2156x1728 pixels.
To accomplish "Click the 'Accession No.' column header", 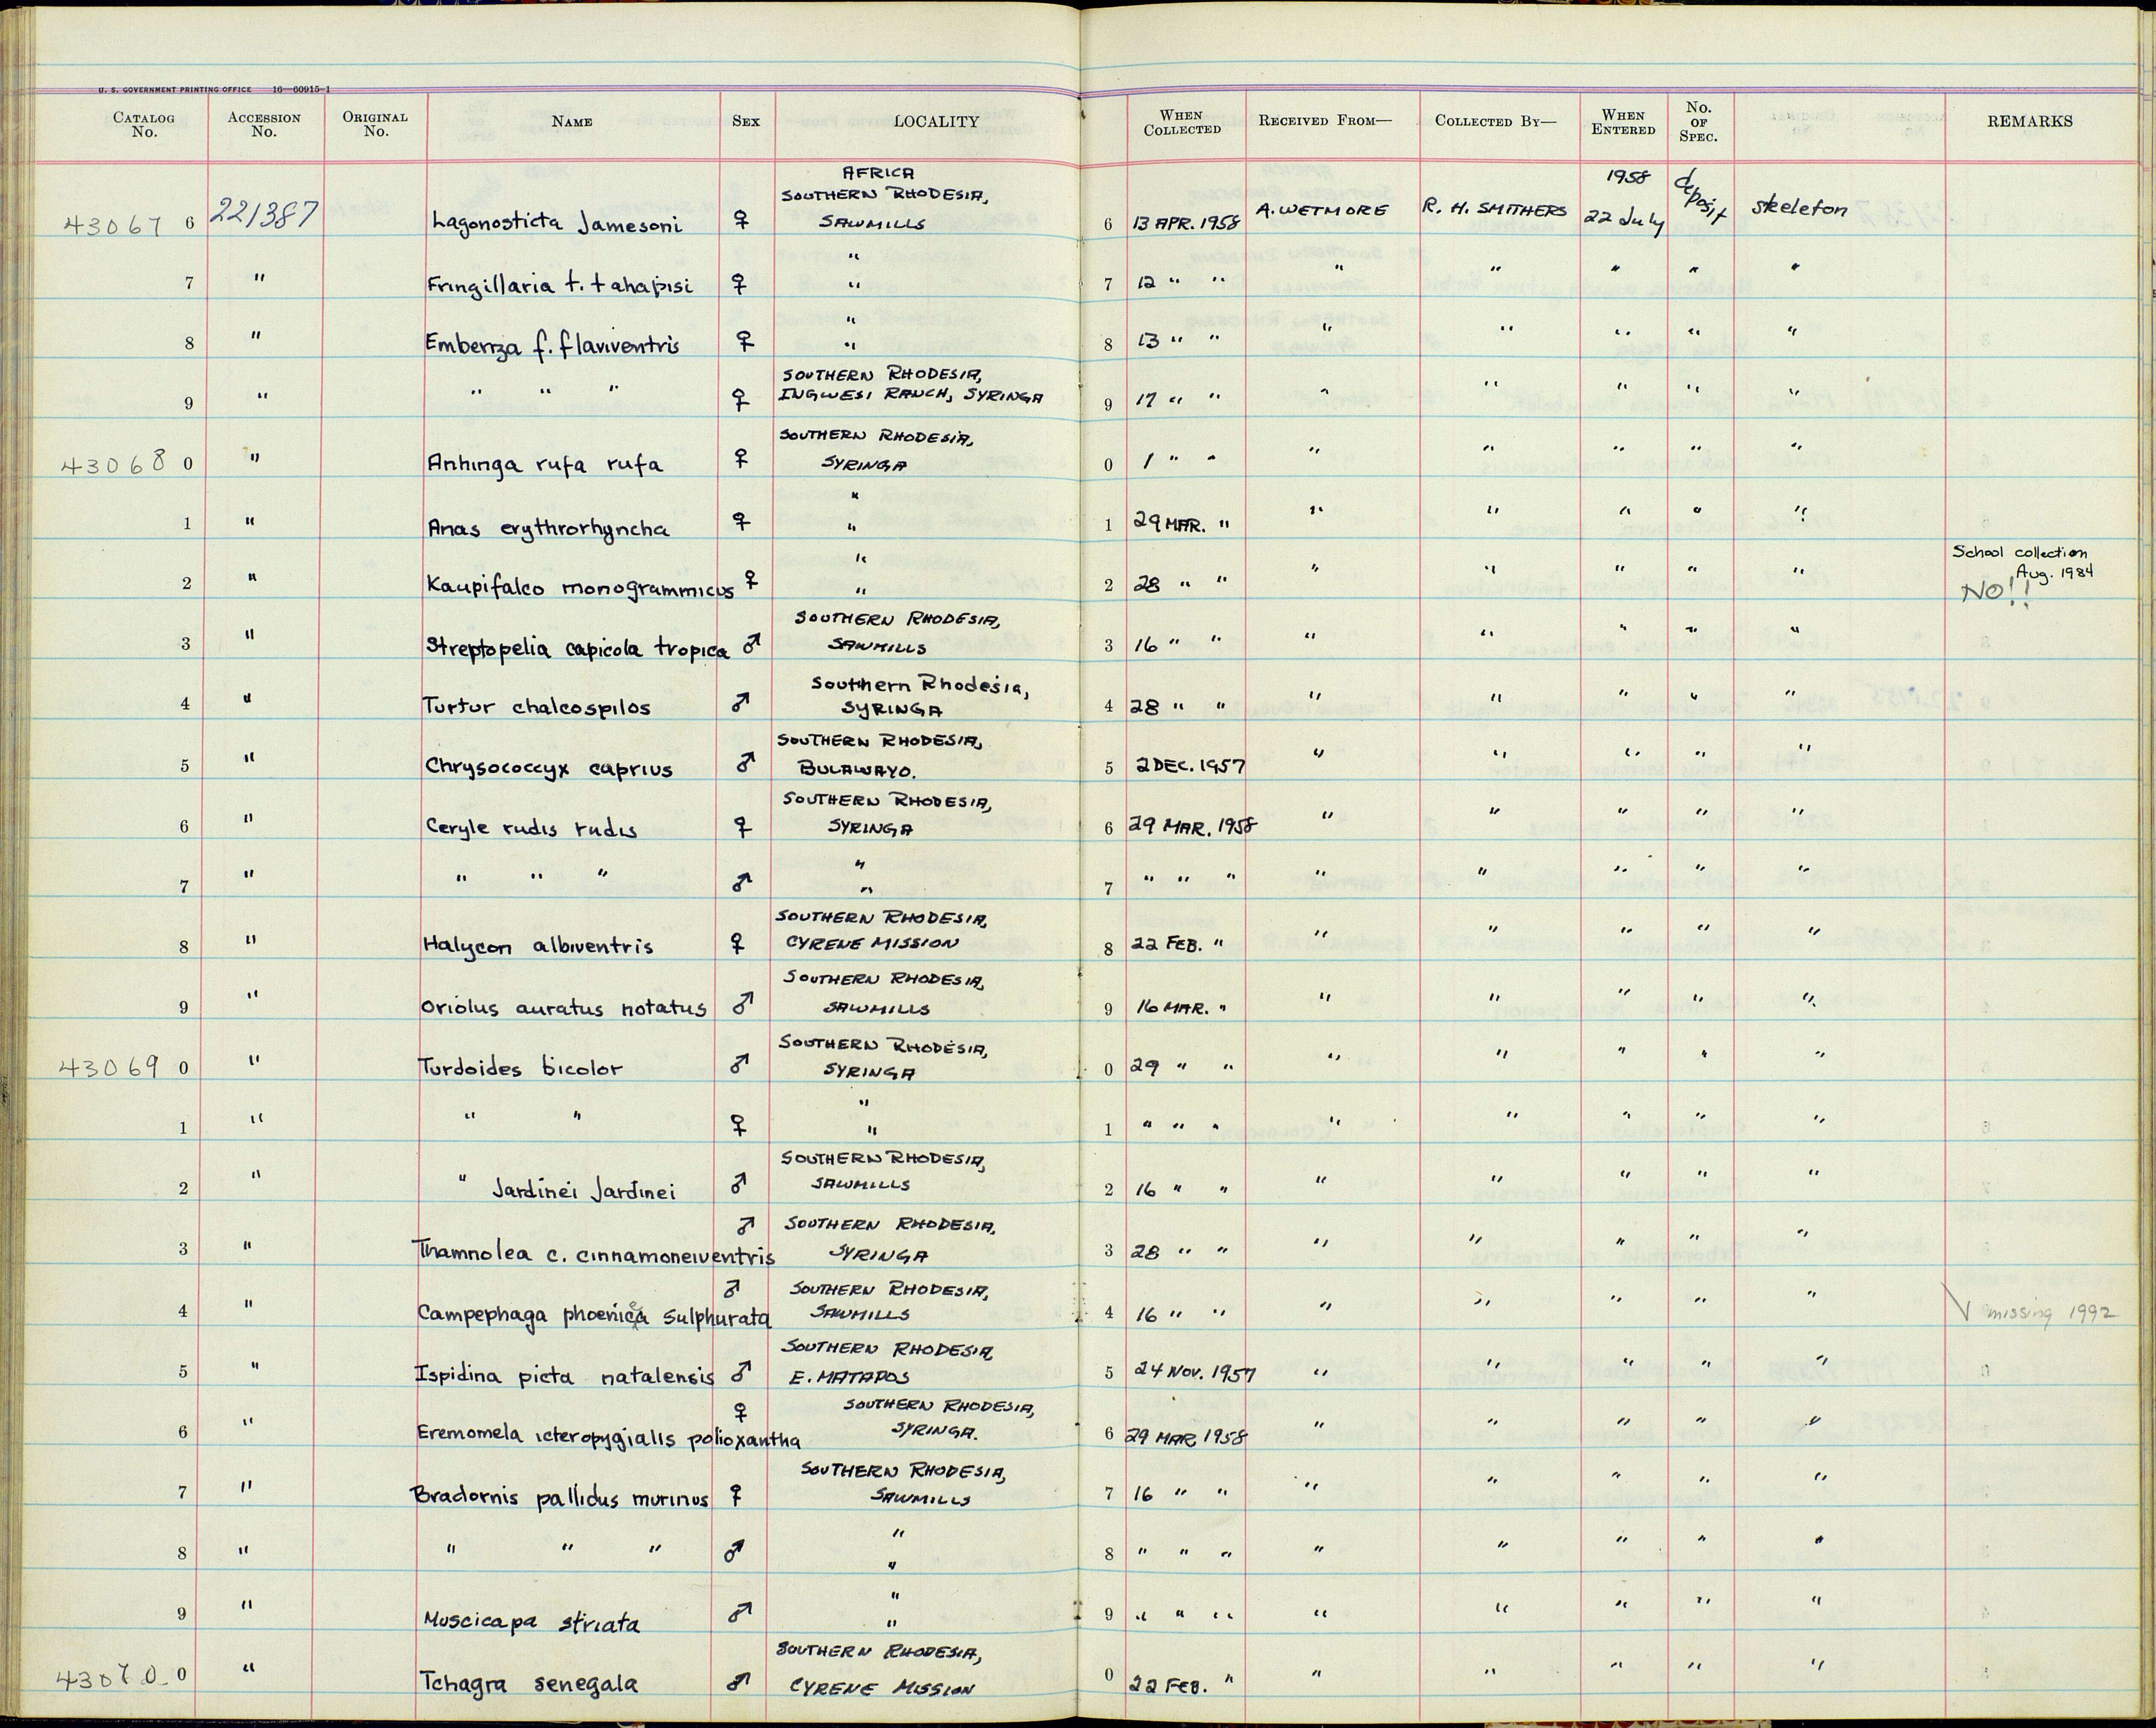I will (x=264, y=125).
